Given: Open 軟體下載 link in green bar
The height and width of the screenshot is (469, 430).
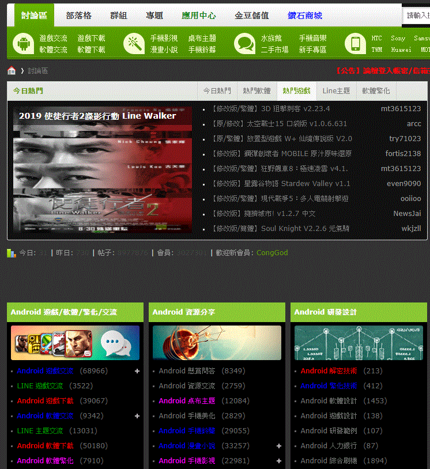Looking at the screenshot, I should tap(91, 50).
